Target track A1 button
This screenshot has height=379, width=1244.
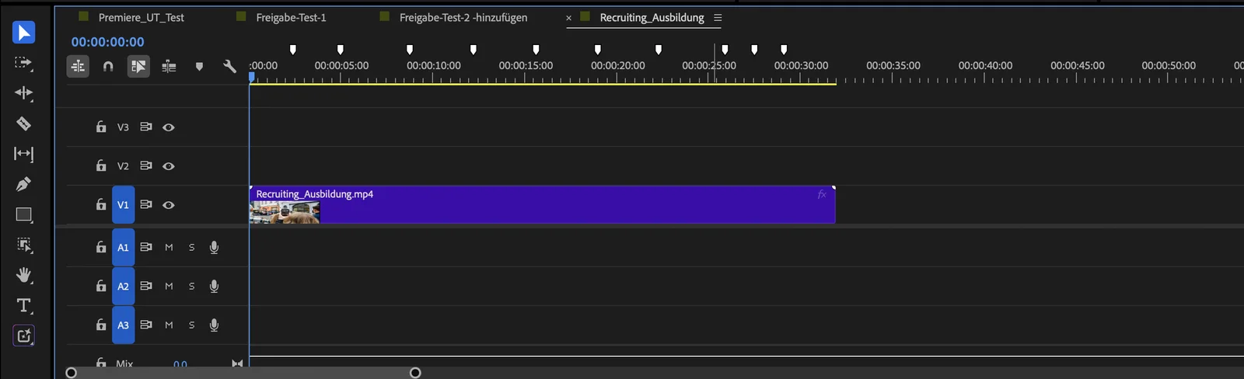click(x=123, y=247)
